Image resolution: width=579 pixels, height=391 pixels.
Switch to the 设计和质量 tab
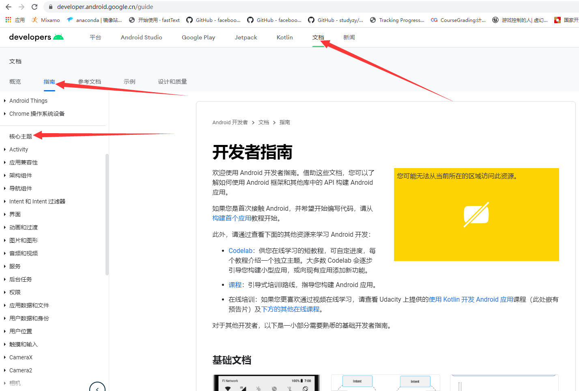[x=172, y=82]
